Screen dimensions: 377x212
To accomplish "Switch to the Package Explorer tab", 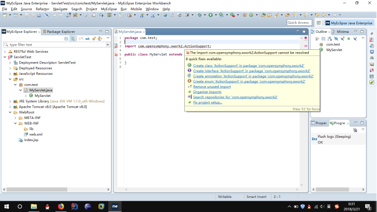I will [61, 31].
